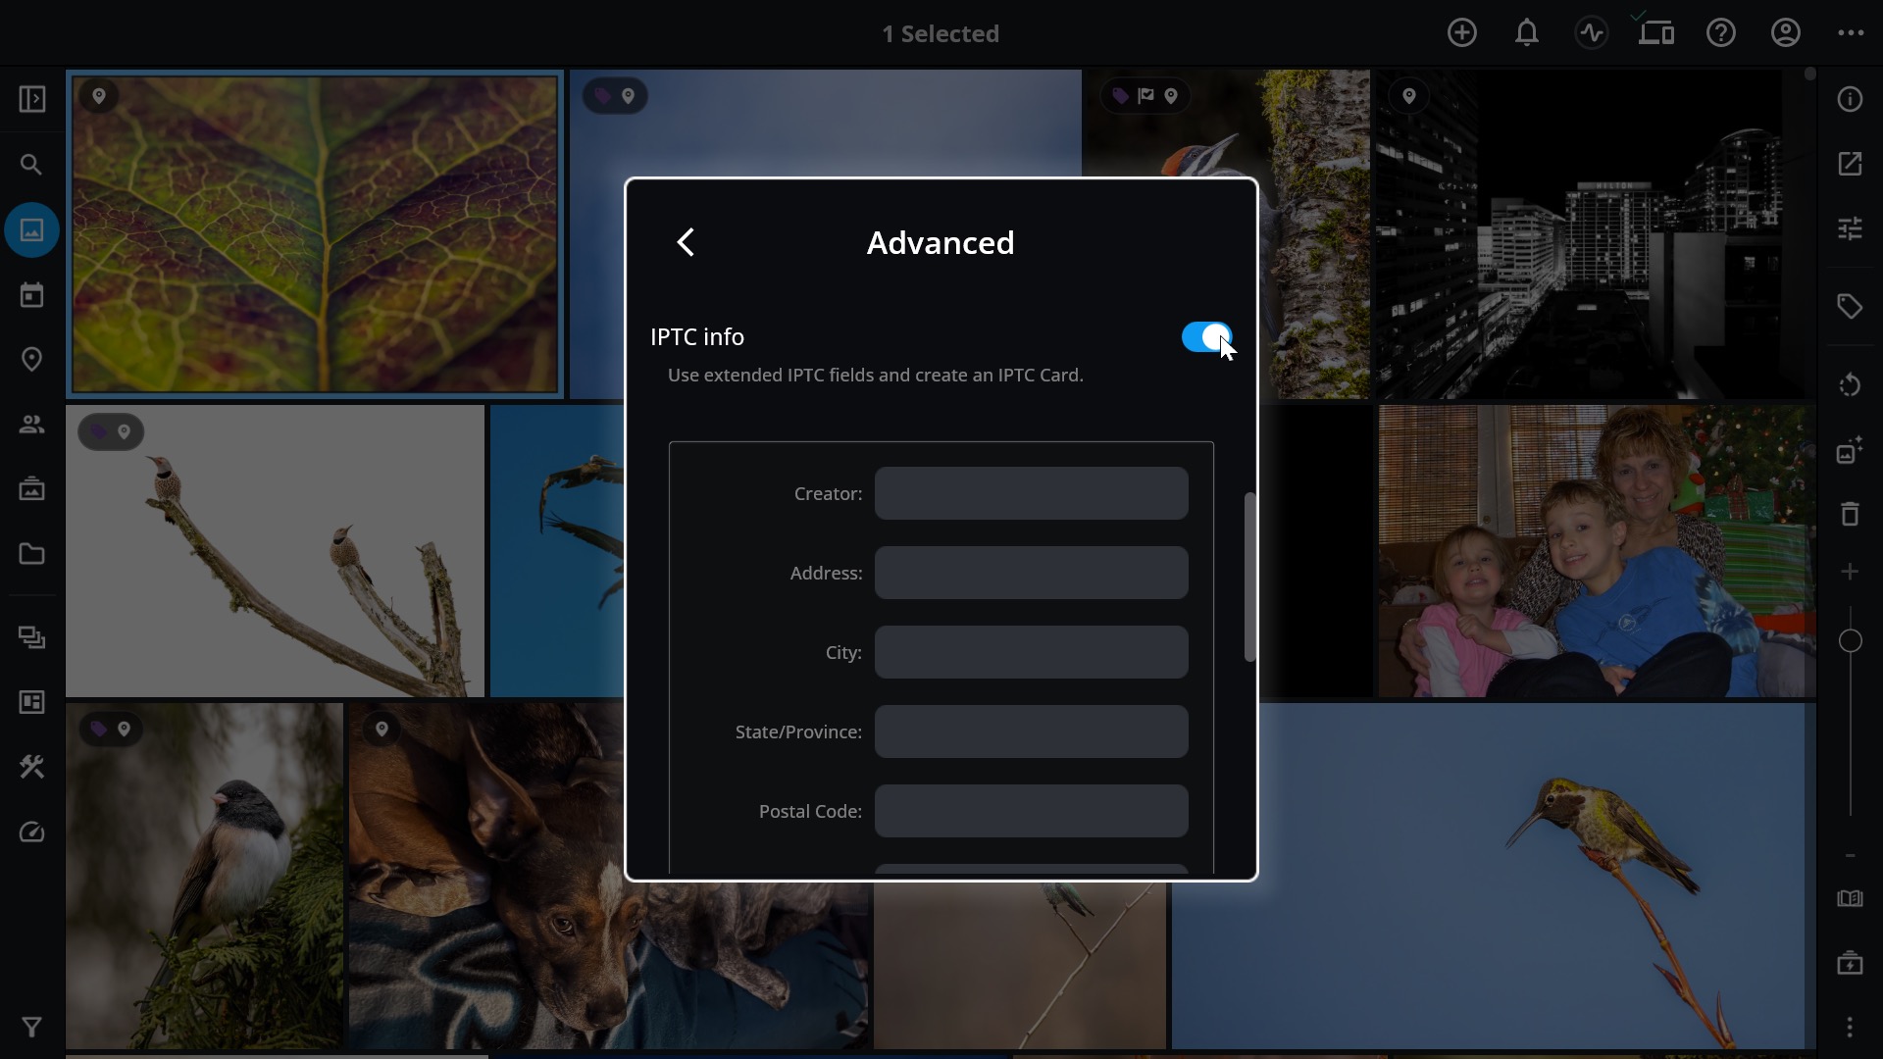Open the cameras icon in sidebar
Viewport: 1883px width, 1059px height.
click(x=32, y=488)
